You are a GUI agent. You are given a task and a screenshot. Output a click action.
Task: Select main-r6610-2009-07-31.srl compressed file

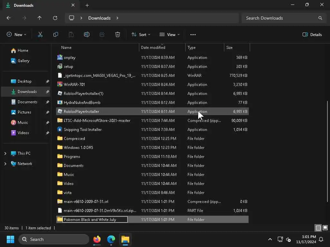point(152,201)
